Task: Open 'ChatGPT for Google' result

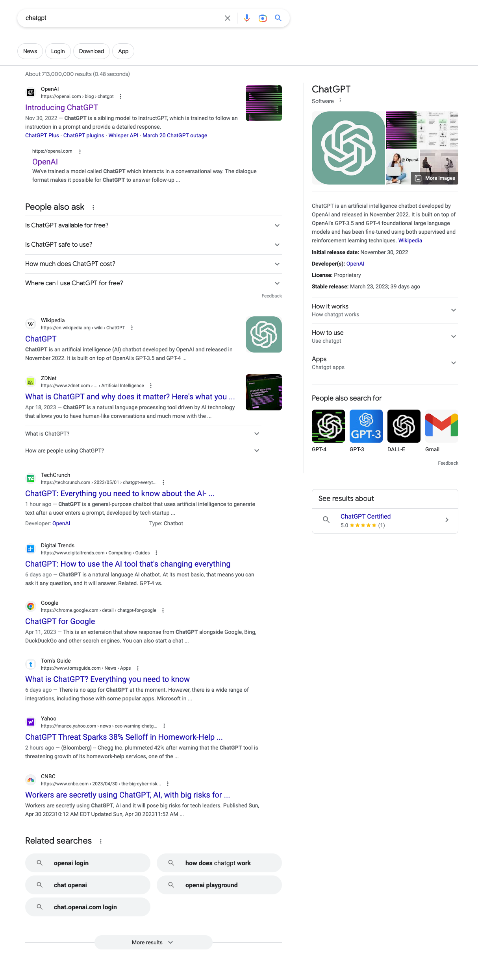Action: (x=60, y=621)
